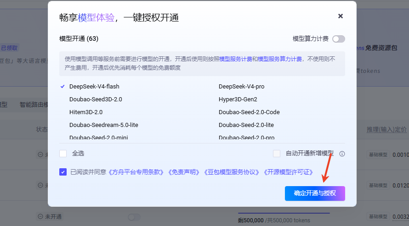
Task: Click the 基础模型 tag beside 0.0032
Action: pyautogui.click(x=378, y=216)
